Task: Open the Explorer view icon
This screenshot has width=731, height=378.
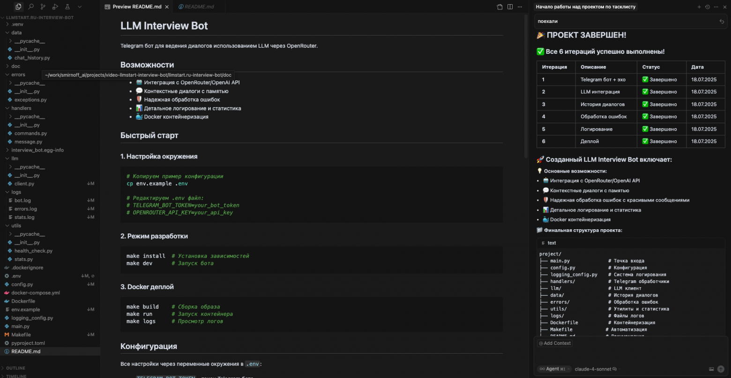Action: [18, 7]
